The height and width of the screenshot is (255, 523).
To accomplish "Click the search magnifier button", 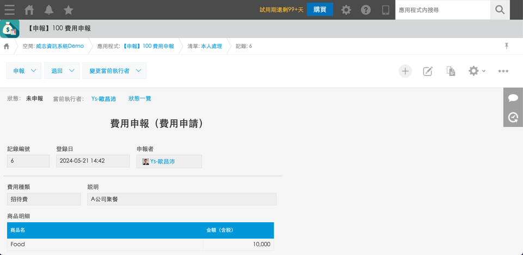I will pyautogui.click(x=500, y=10).
